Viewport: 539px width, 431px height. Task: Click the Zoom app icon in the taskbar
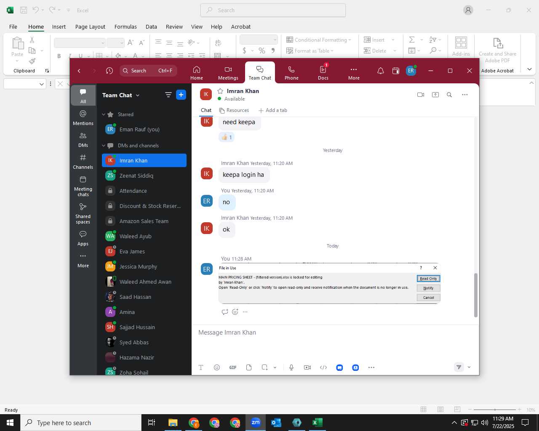point(256,423)
